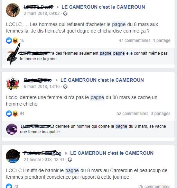Open the purple commenter avatar
Viewport: 177px width, 188px height.
(x=12, y=129)
